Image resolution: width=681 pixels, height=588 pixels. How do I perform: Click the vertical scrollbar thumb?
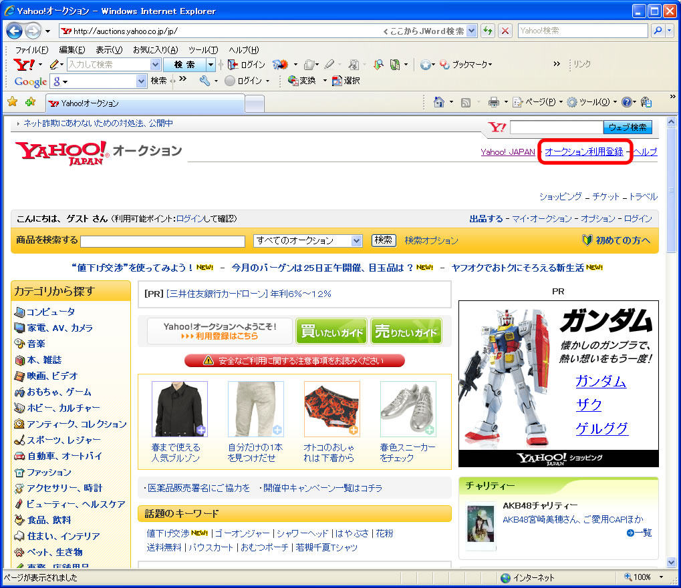tap(672, 190)
